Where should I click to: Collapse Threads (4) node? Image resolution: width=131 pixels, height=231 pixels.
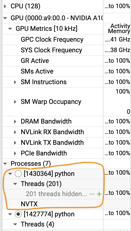(x=15, y=224)
